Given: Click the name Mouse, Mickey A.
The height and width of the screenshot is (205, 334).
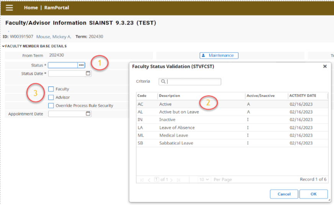Looking at the screenshot, I should click(54, 37).
